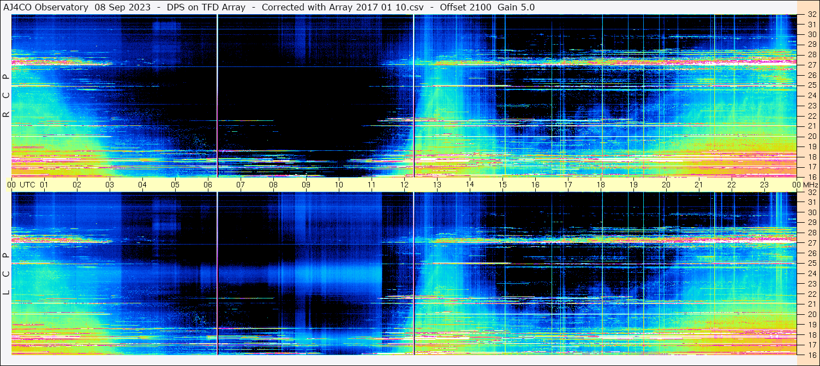Viewport: 820px width, 366px height.
Task: Click the 32 MHz label of RCP panel
Action: (811, 15)
